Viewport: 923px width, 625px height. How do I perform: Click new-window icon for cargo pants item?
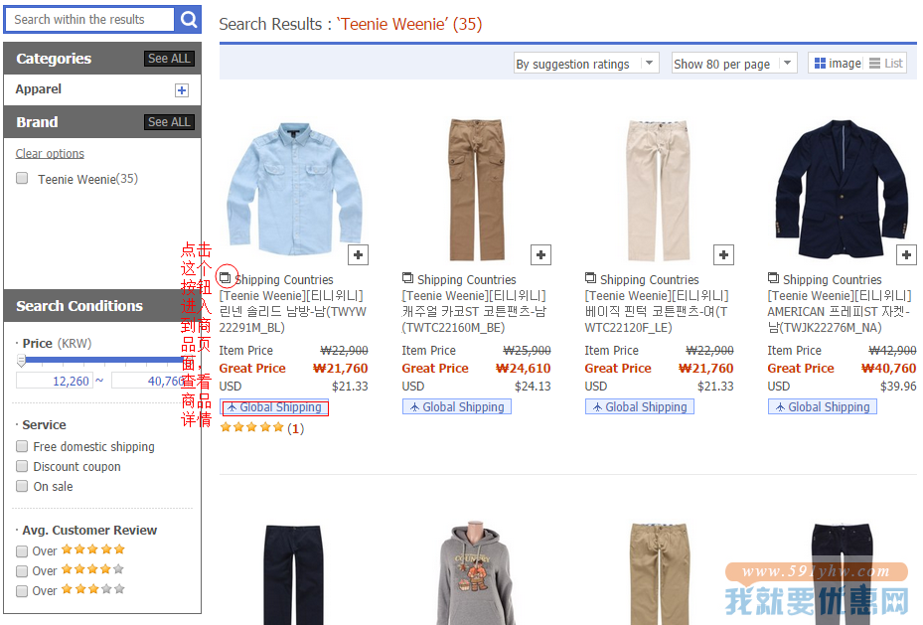407,278
